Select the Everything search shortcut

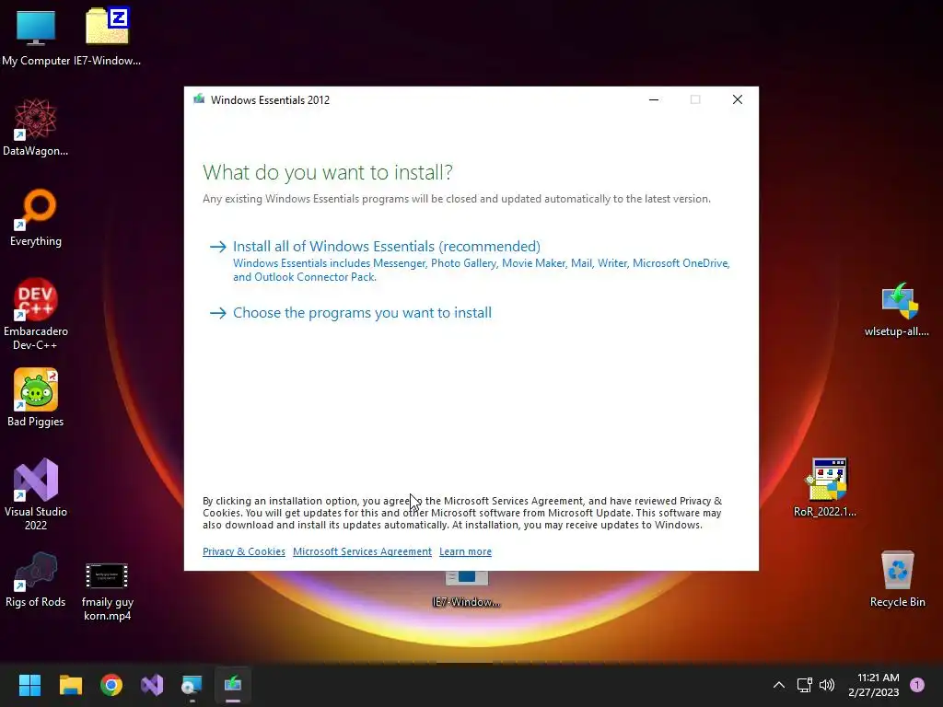[36, 217]
